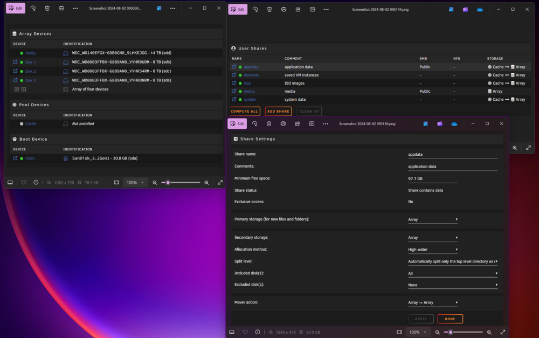Click the fit-to-window icon beside the left 100% zoom
Screen dimensions: 539x338
tap(116, 183)
